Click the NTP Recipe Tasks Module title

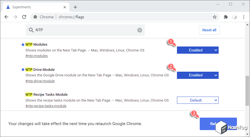[47, 95]
